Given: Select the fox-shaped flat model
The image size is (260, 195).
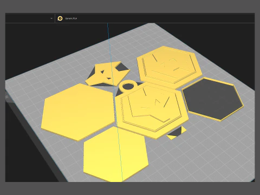Looking at the screenshot, I should [x=107, y=74].
